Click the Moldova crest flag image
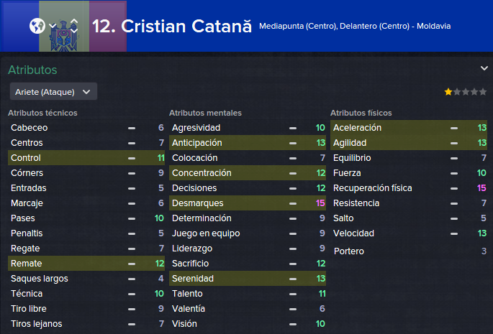This screenshot has width=493, height=334. (x=64, y=26)
